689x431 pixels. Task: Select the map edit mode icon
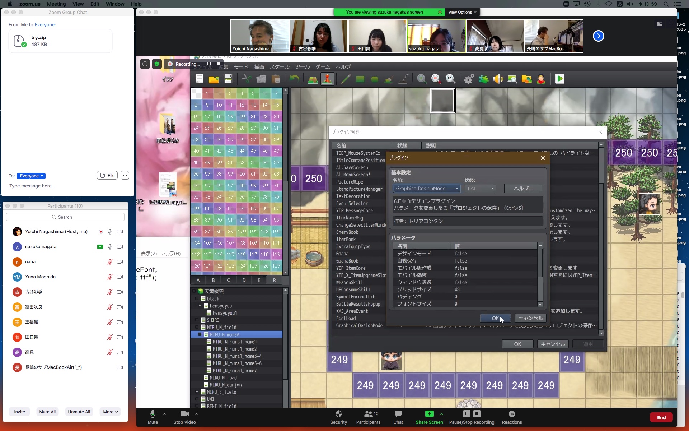click(x=313, y=79)
